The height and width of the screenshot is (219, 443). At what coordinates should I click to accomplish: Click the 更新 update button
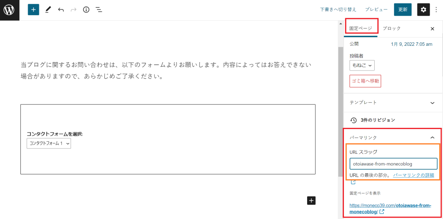point(403,10)
